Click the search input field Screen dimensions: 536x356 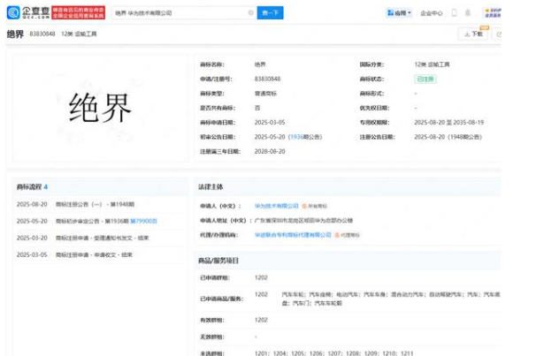(x=177, y=13)
